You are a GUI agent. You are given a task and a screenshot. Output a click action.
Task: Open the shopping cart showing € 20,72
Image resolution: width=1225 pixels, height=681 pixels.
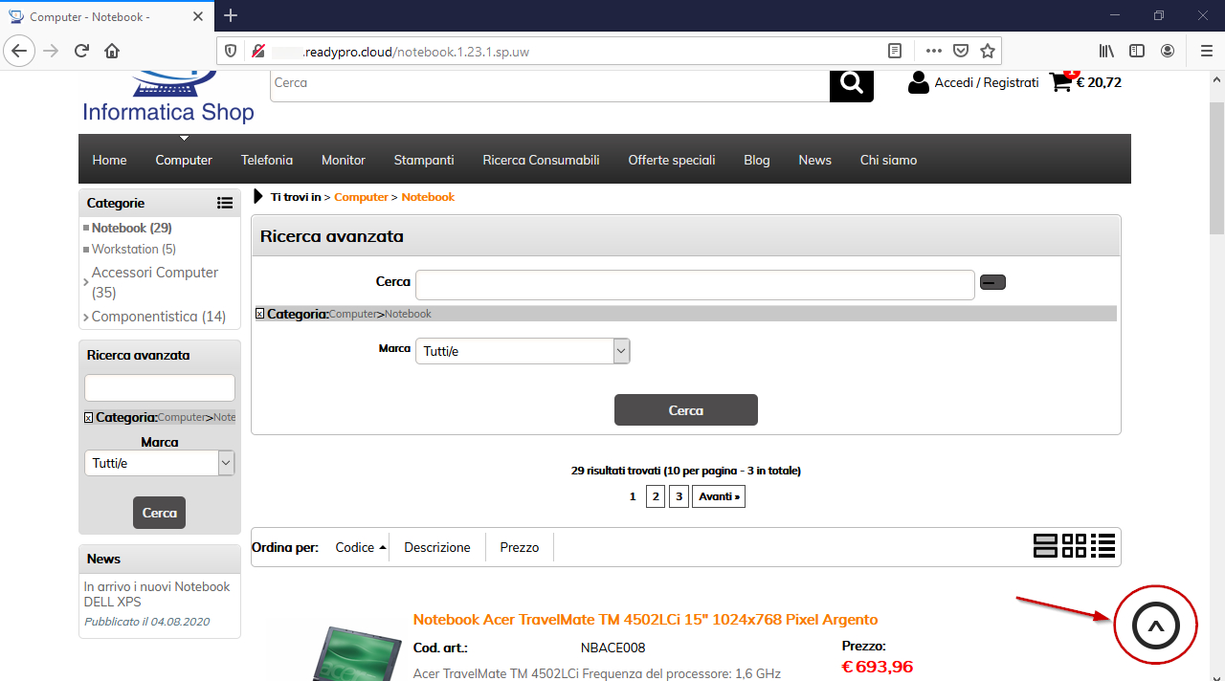(1085, 82)
